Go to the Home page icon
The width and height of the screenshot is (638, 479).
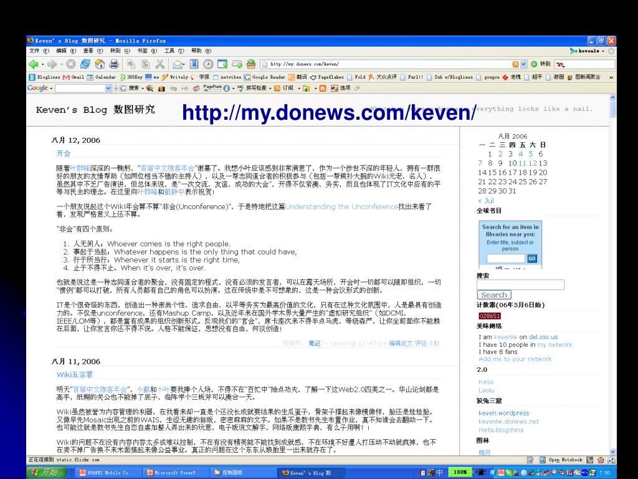[x=100, y=64]
